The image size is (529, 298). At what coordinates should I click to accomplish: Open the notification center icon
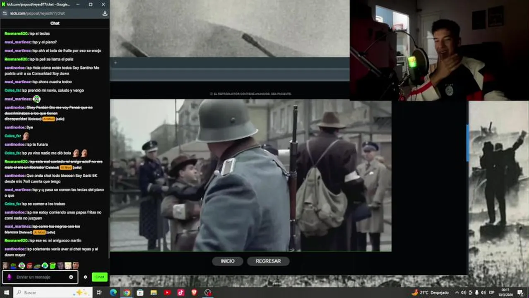point(520,292)
